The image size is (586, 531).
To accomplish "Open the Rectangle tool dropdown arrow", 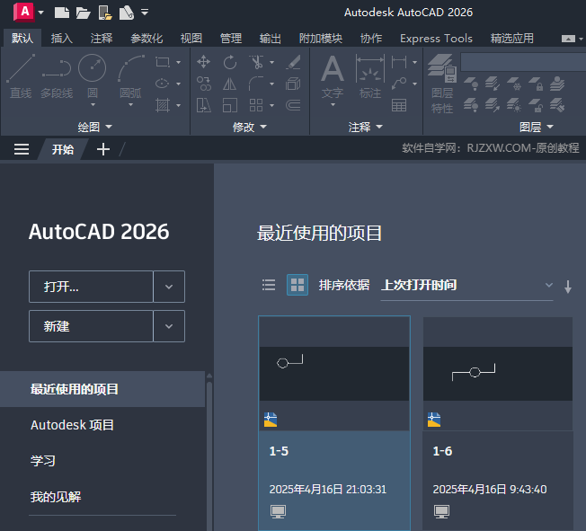I will tap(178, 62).
